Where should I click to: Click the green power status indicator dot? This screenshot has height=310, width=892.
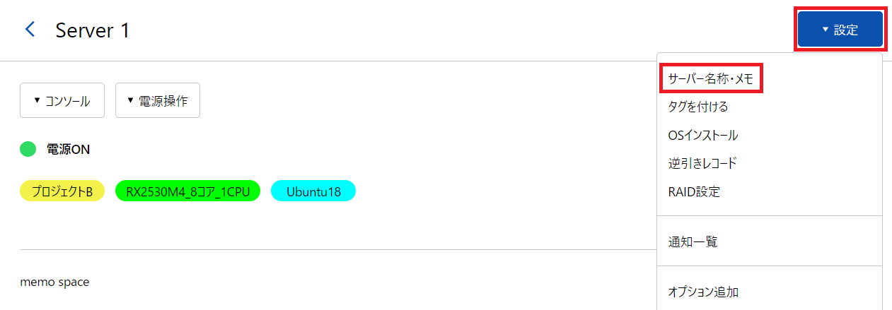[28, 150]
